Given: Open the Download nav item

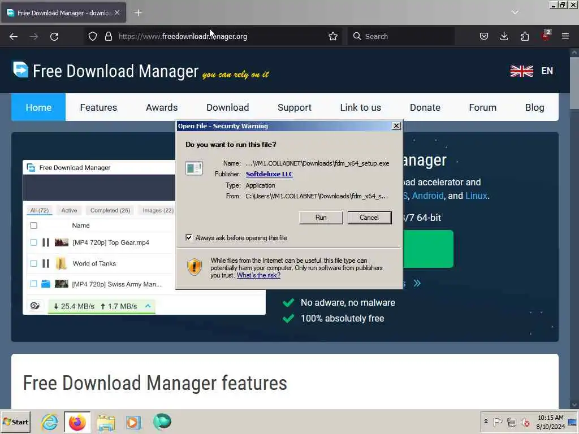Looking at the screenshot, I should click(x=227, y=107).
